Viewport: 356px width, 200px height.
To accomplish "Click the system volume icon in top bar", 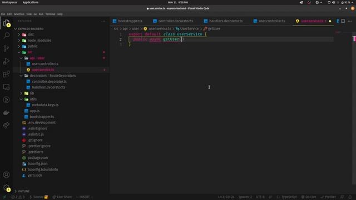I will tap(334, 2).
